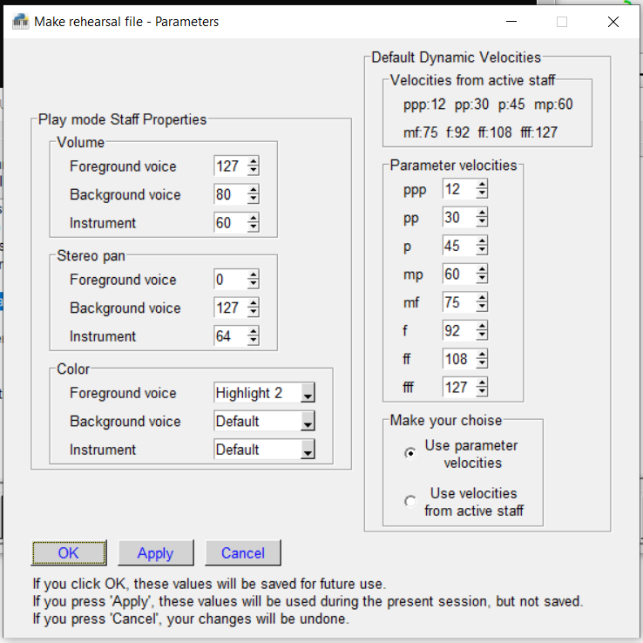Click ff velocity field showing 108
643x643 pixels.
tap(460, 359)
